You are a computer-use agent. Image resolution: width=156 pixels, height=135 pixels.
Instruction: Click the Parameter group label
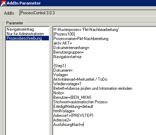pyautogui.click(x=15, y=23)
